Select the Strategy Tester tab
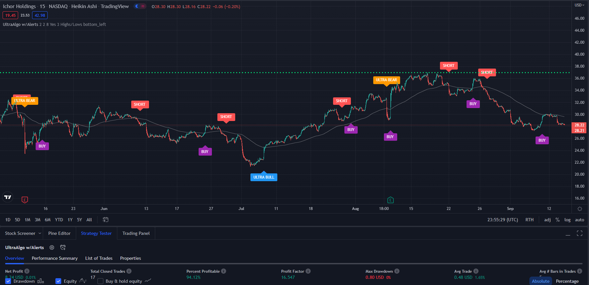 pyautogui.click(x=96, y=234)
